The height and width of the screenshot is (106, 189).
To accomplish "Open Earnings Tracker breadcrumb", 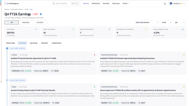I will point(17,9).
